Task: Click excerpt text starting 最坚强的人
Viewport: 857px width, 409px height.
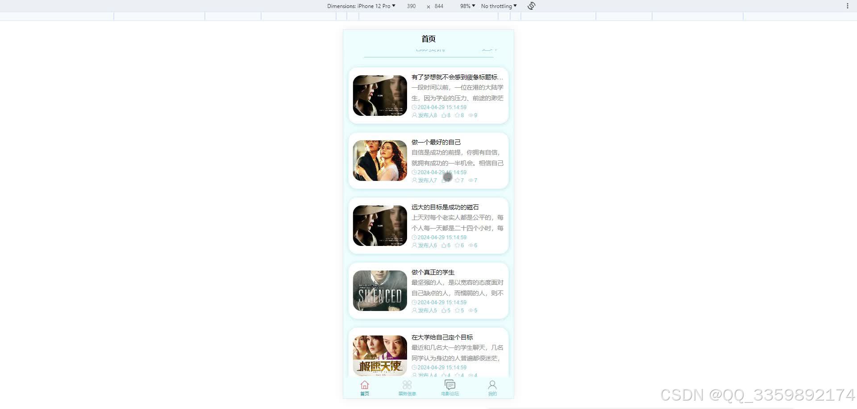Action: [458, 288]
